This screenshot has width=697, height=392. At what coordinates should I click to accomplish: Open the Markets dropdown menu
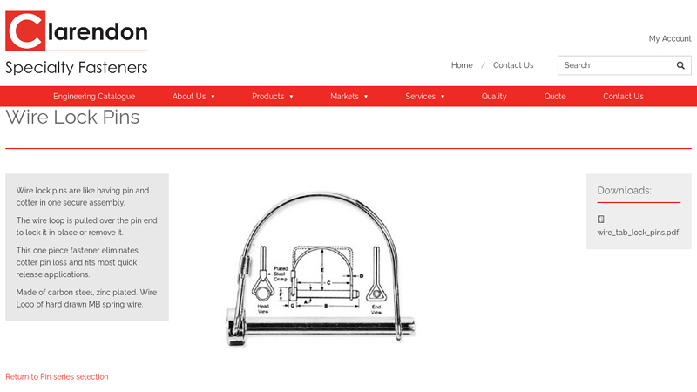[348, 97]
